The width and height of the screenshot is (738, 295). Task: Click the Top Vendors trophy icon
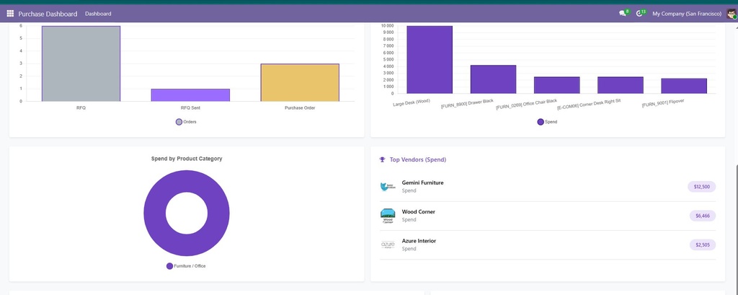382,159
